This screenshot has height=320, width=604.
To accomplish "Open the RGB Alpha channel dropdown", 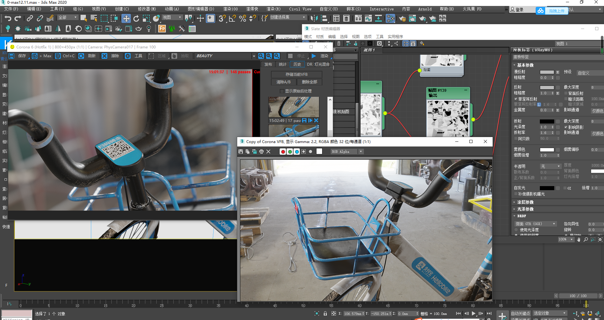I will (347, 152).
